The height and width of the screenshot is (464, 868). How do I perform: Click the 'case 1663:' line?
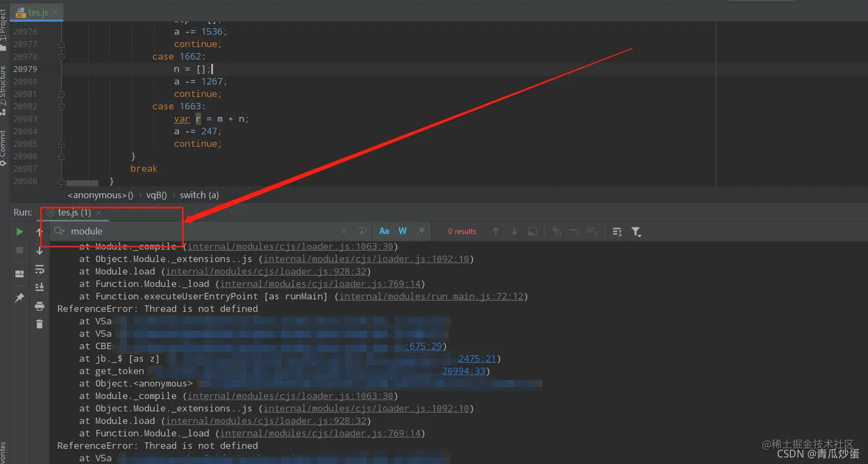[179, 107]
